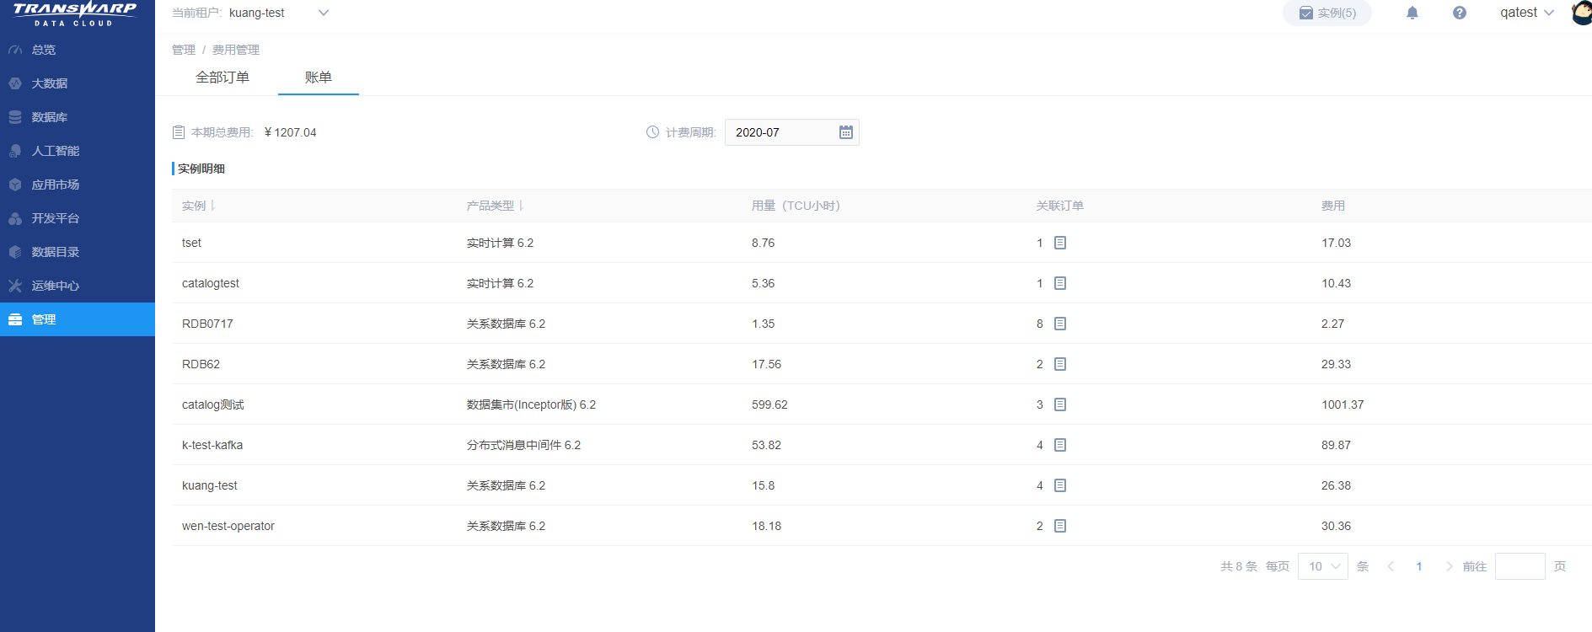Click the total fee ¥1207.04

click(290, 132)
